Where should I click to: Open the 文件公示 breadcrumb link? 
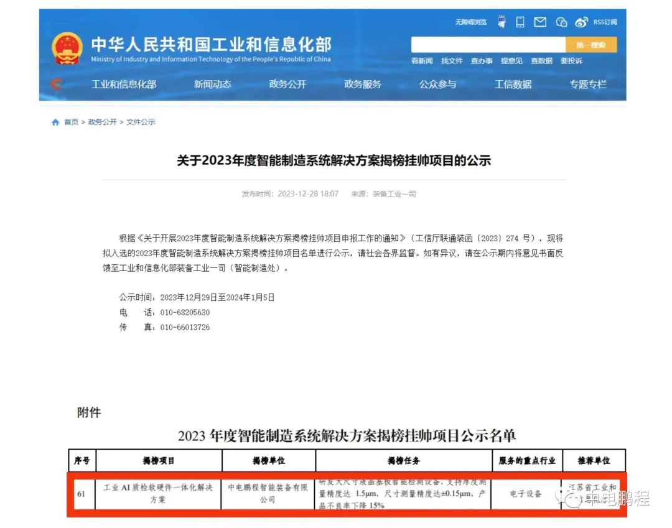[141, 122]
